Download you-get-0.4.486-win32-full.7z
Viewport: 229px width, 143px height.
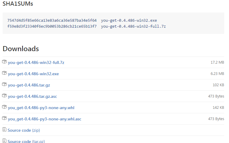click(36, 62)
